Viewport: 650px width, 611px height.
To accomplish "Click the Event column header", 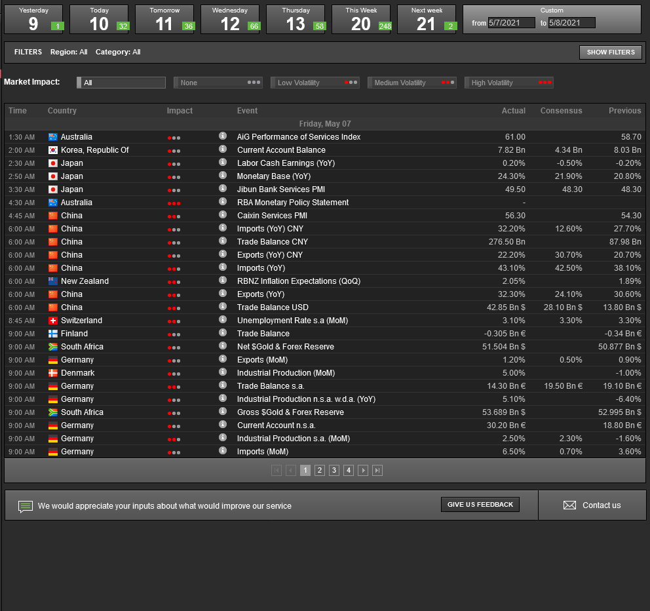I will 247,111.
